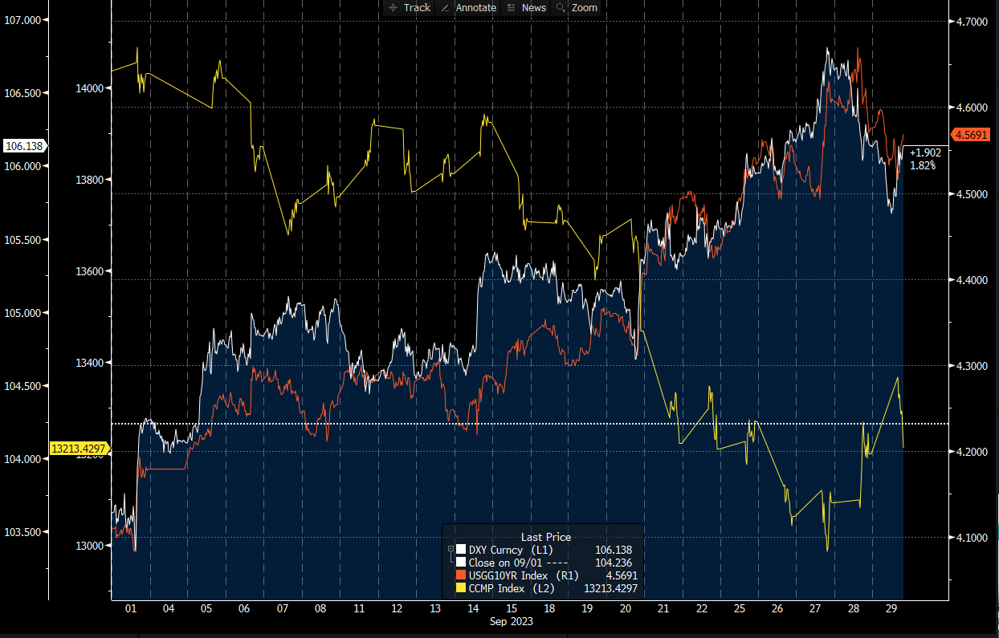Viewport: 999px width, 638px height.
Task: Click the 4.2000 right axis label
Action: point(972,452)
